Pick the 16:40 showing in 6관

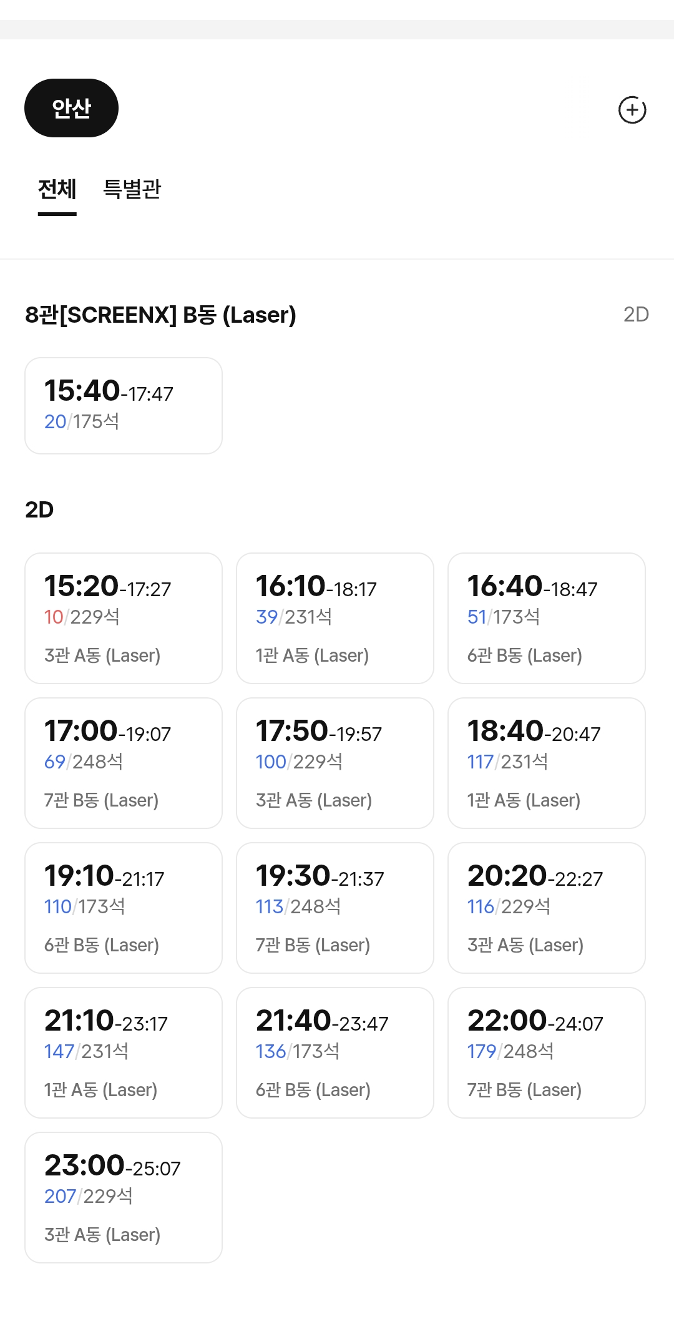(x=546, y=618)
